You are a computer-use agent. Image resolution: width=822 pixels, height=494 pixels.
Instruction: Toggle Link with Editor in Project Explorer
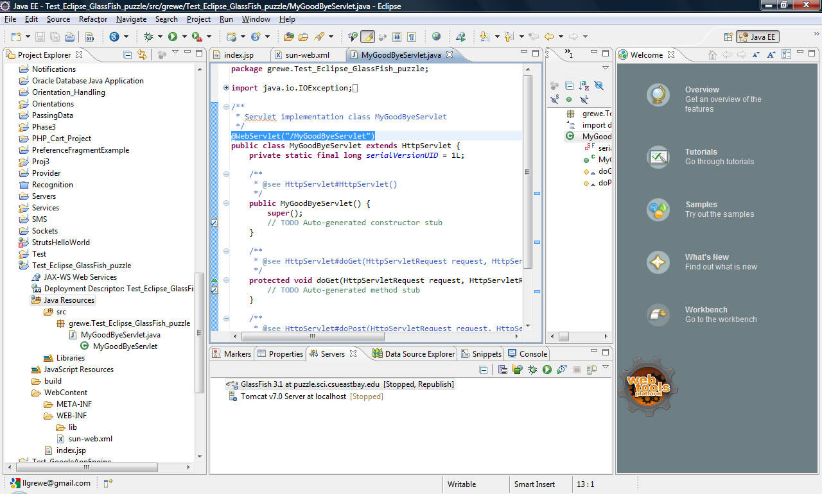pyautogui.click(x=142, y=55)
